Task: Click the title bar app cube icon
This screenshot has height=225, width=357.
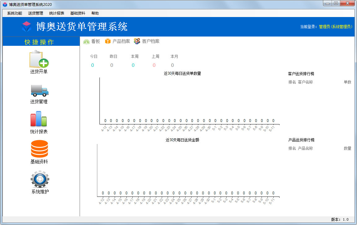Action: pyautogui.click(x=5, y=5)
